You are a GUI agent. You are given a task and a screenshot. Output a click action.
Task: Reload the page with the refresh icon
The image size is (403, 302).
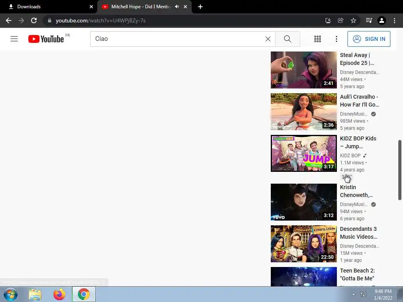34,20
